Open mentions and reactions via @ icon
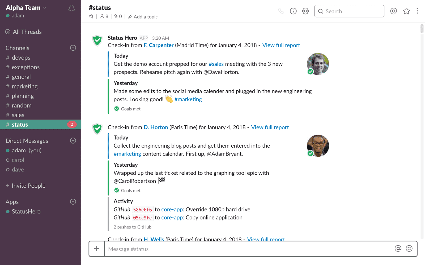 coord(394,11)
